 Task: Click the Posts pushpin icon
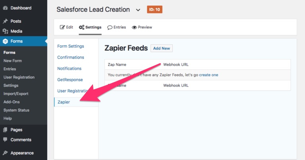click(x=5, y=21)
